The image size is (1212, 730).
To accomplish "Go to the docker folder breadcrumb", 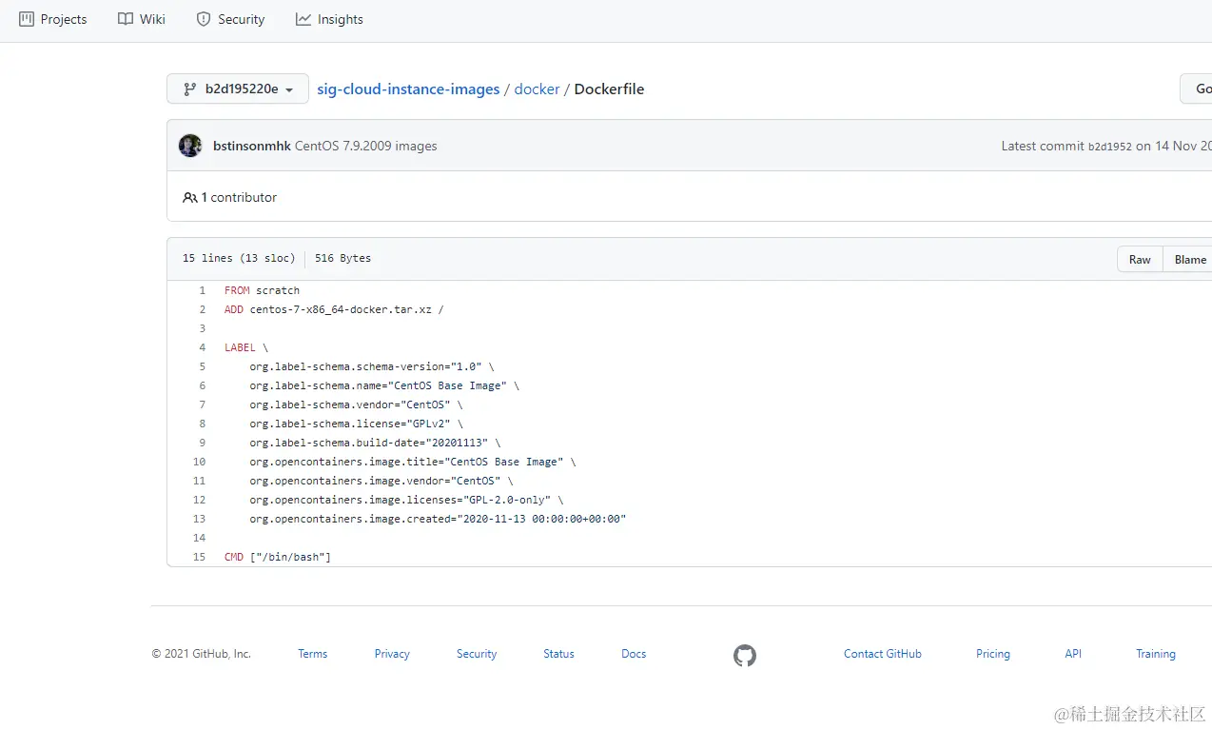I will (537, 89).
